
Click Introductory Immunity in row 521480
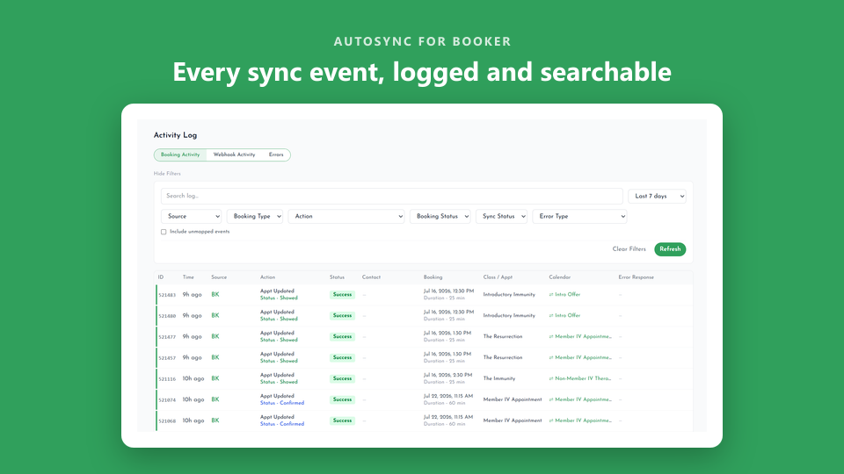[x=509, y=315]
